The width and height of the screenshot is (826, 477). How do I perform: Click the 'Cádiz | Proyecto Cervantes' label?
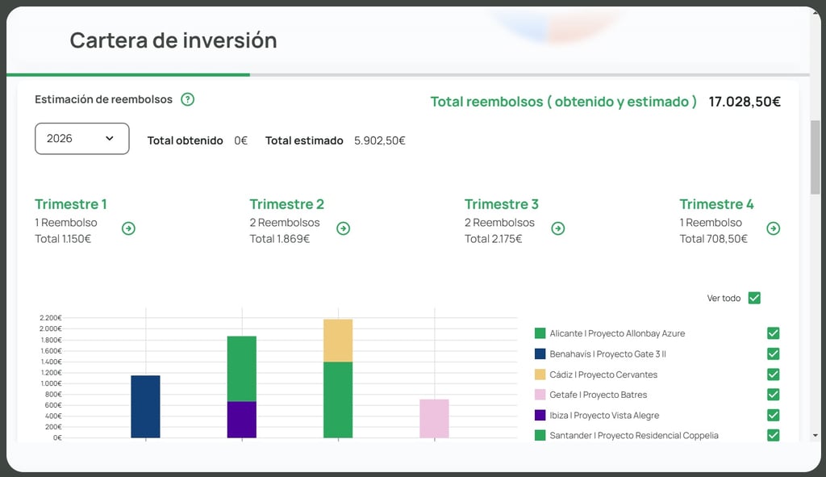click(x=603, y=374)
